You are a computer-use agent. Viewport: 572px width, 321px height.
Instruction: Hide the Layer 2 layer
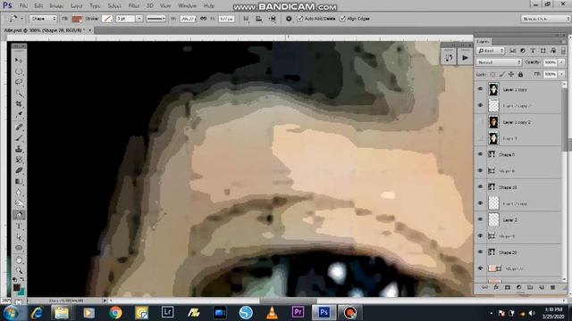[480, 219]
